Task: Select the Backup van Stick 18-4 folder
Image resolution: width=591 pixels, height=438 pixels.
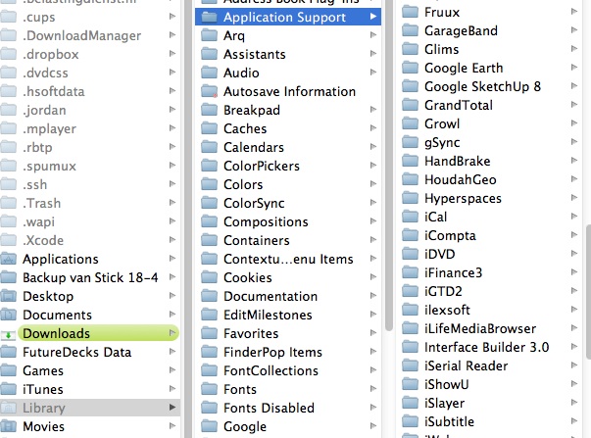Action: click(x=90, y=278)
